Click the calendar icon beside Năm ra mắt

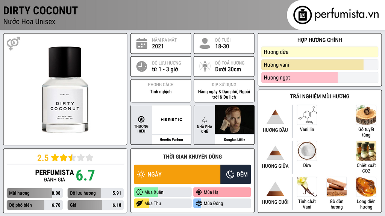pos(142,43)
